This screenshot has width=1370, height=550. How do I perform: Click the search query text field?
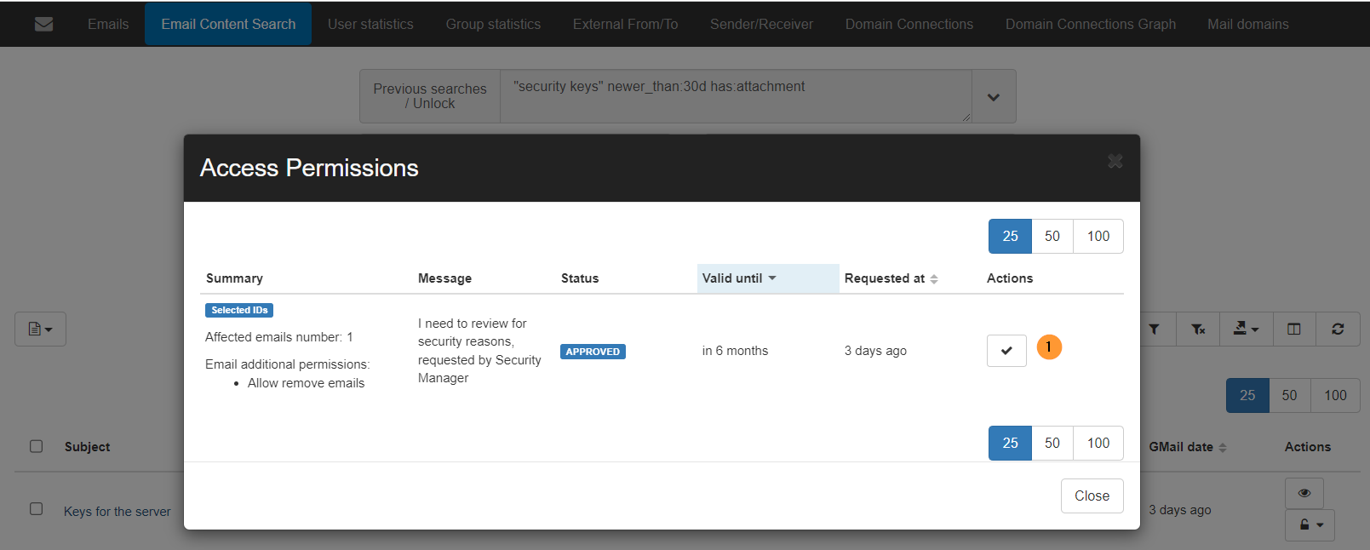tap(736, 96)
